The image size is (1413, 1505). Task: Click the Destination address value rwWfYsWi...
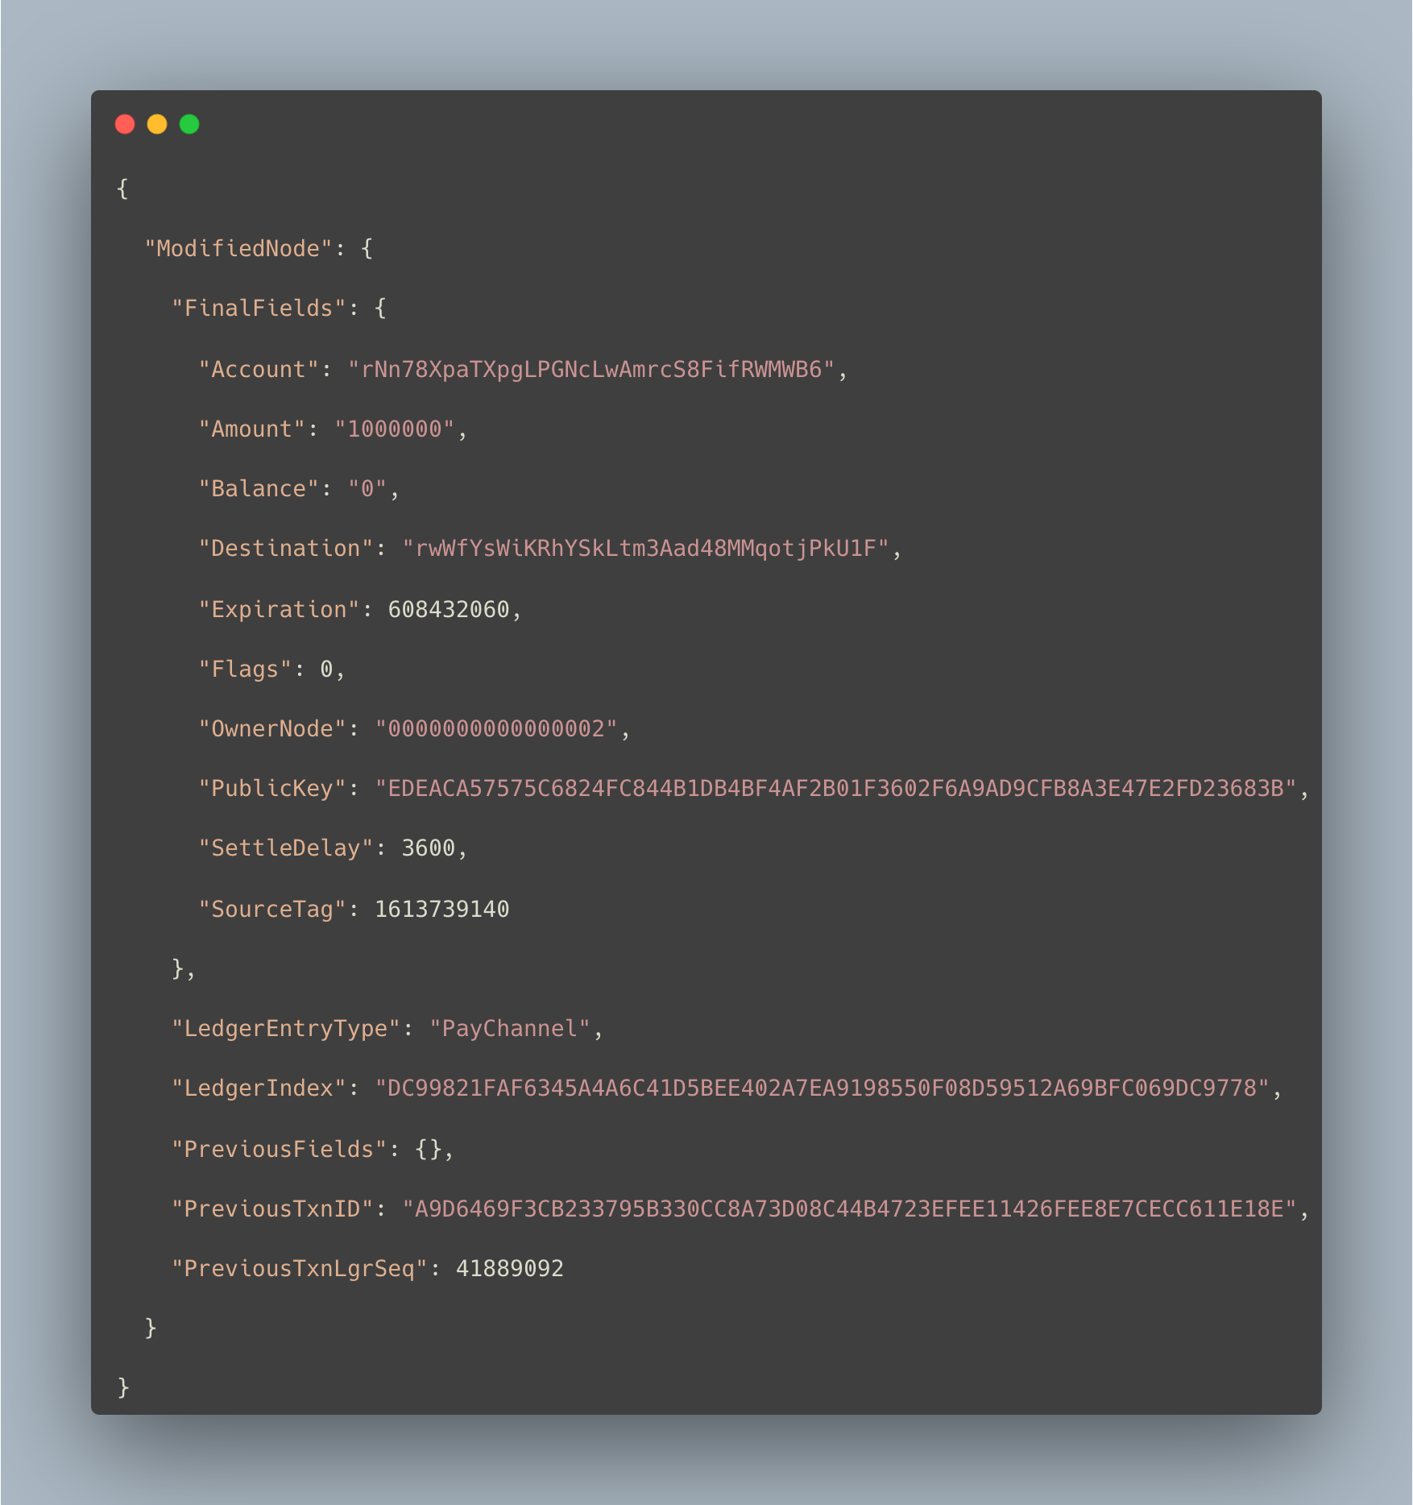646,548
